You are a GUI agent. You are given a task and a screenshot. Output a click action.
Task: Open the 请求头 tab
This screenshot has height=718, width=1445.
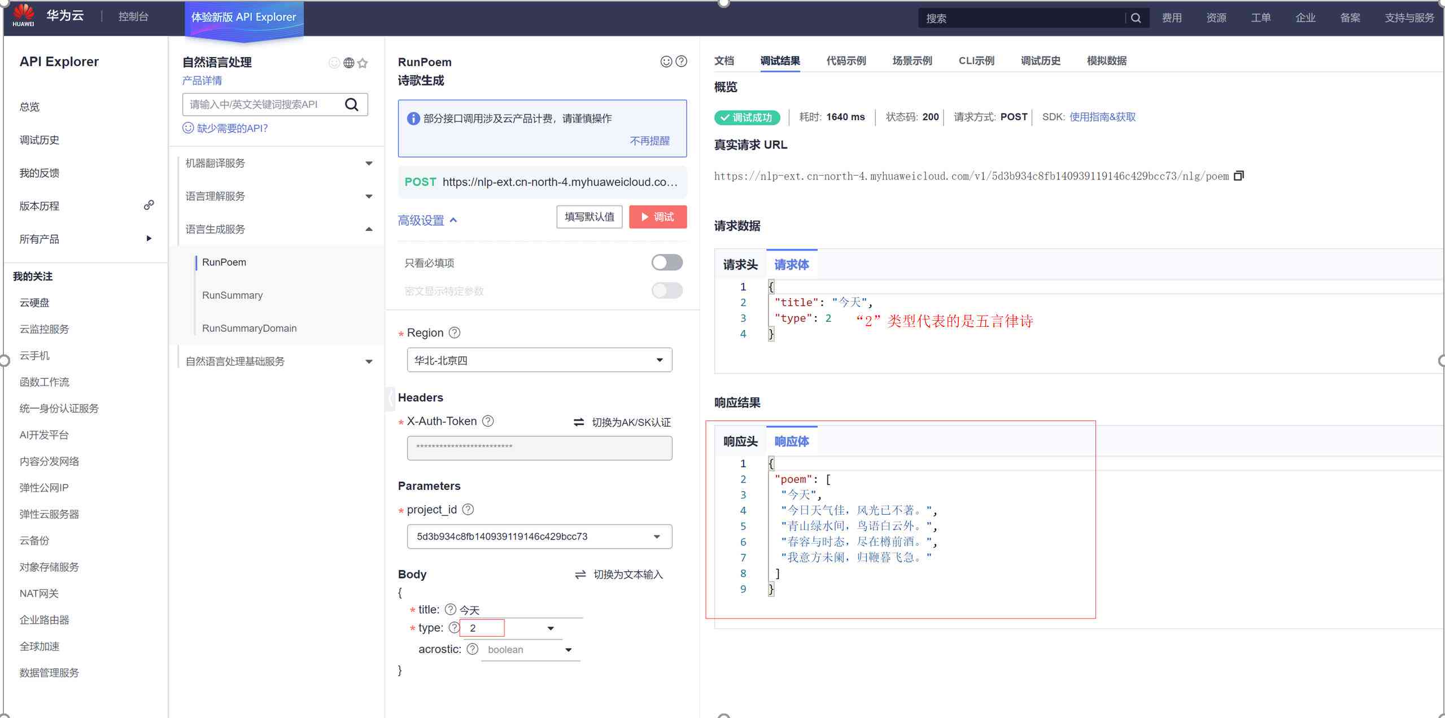(x=740, y=264)
